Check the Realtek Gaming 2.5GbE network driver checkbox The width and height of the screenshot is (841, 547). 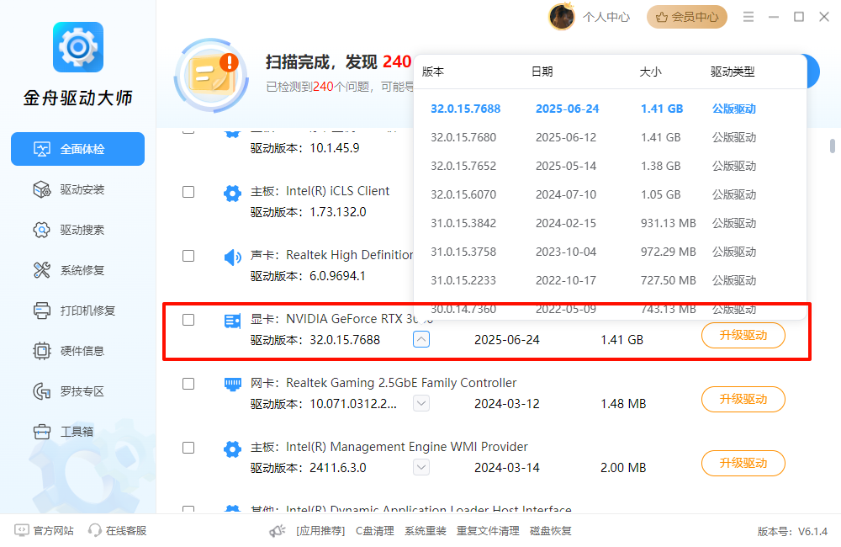[188, 384]
